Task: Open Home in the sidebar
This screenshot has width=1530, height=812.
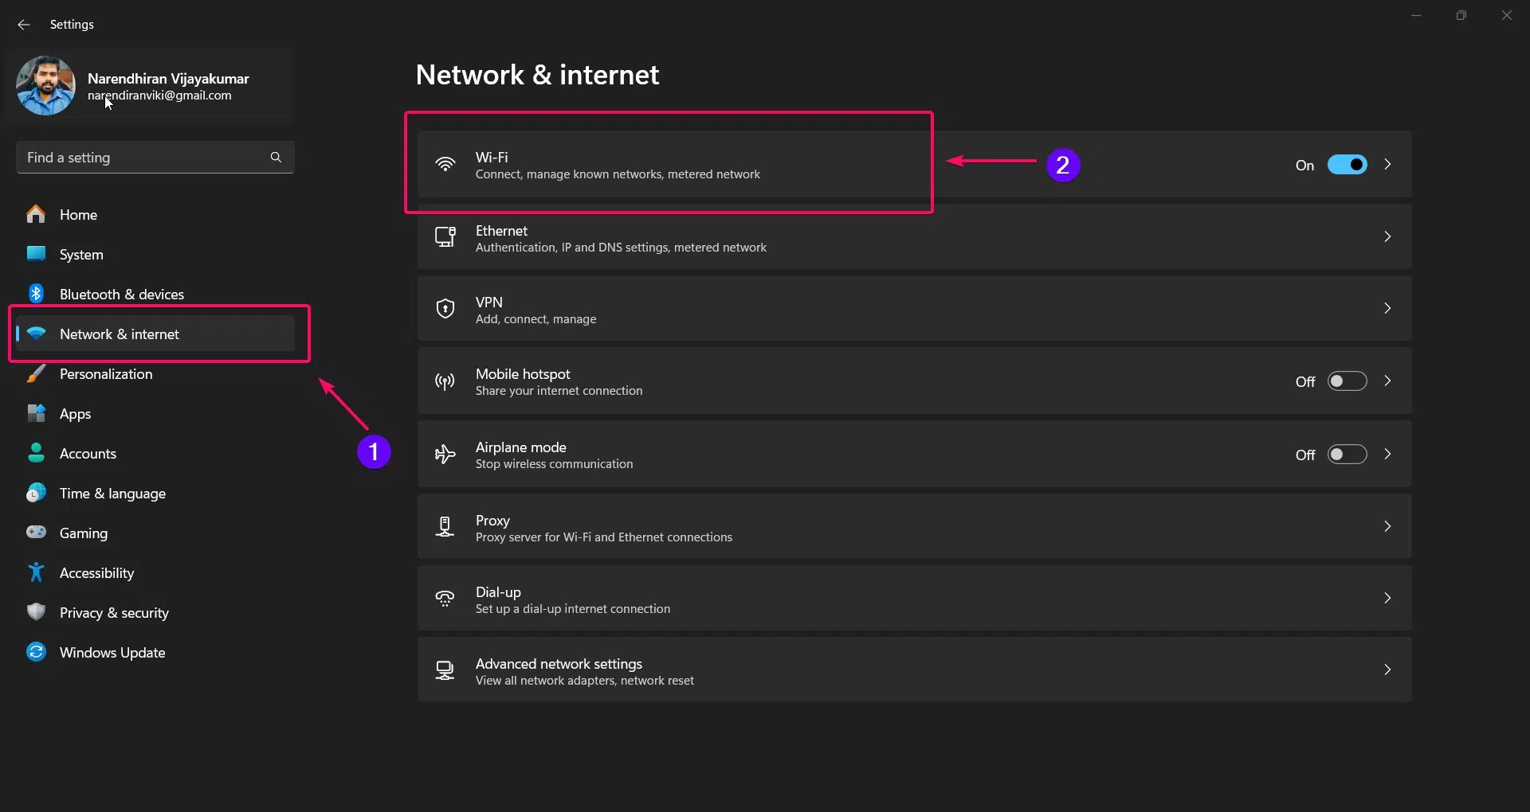Action: (x=155, y=214)
